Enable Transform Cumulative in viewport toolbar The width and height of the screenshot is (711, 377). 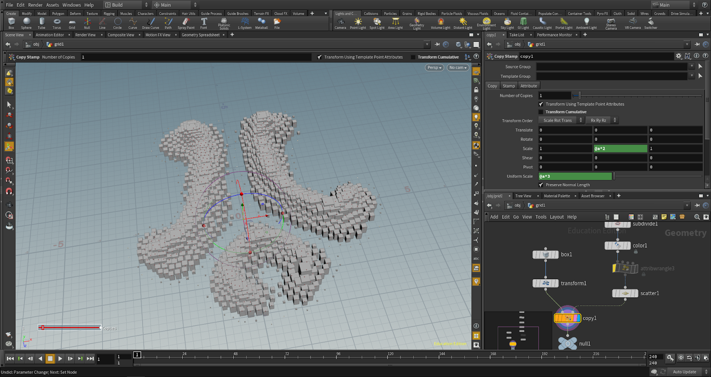click(413, 57)
